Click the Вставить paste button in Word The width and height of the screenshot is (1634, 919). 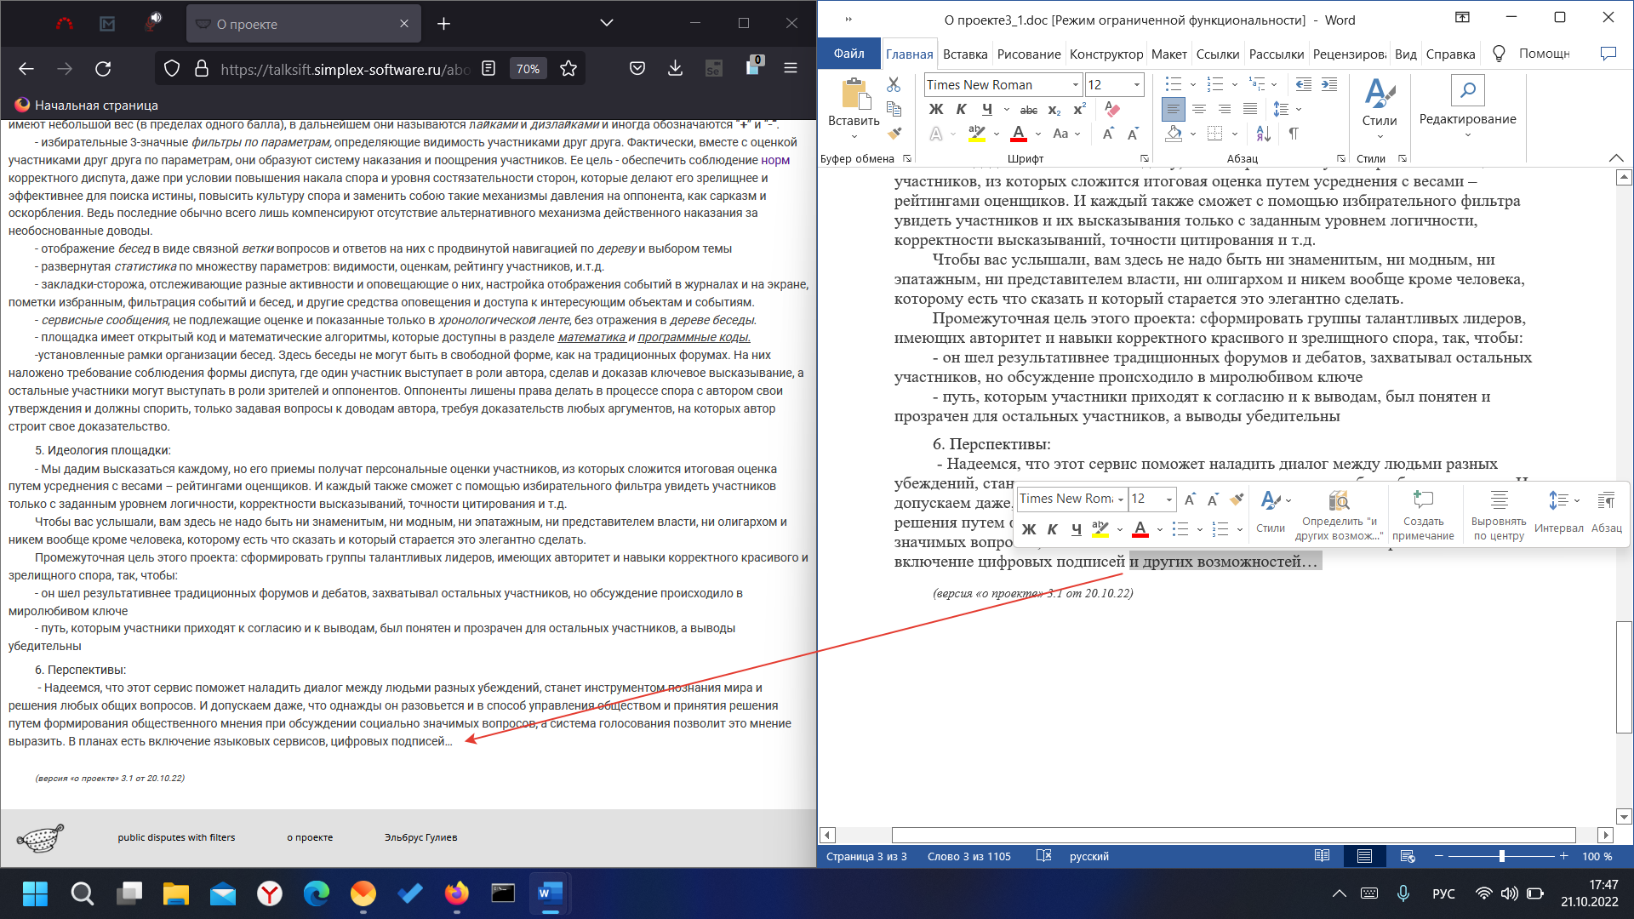pos(854,106)
